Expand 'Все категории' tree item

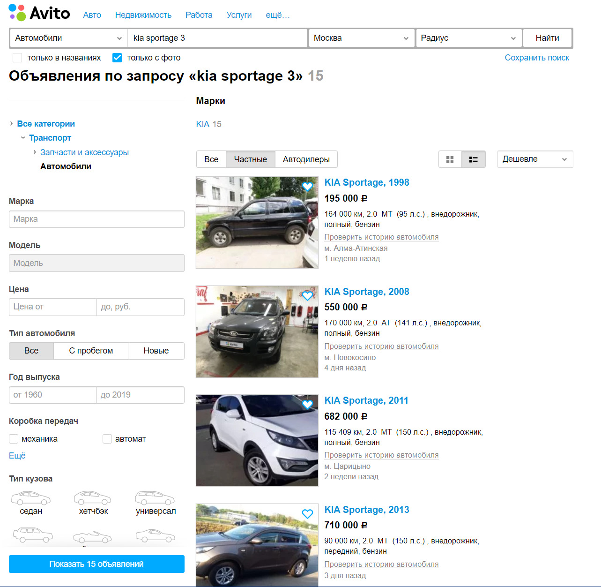coord(46,124)
